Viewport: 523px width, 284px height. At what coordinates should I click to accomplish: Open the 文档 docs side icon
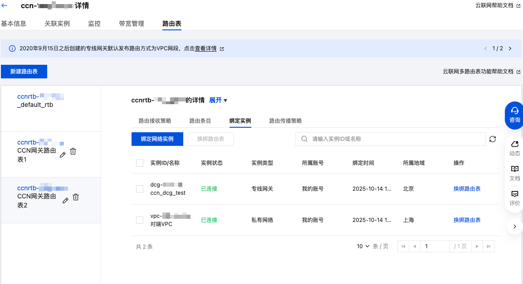point(514,173)
